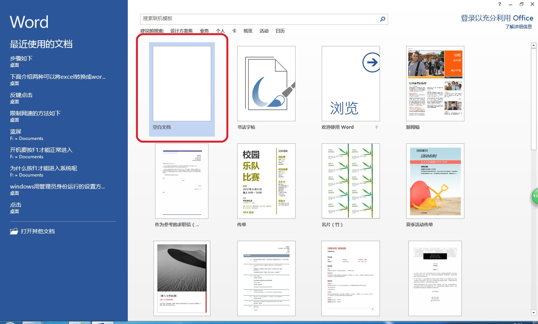Open the 欢迎使用 Word tour template
The height and width of the screenshot is (324, 538).
pos(351,88)
